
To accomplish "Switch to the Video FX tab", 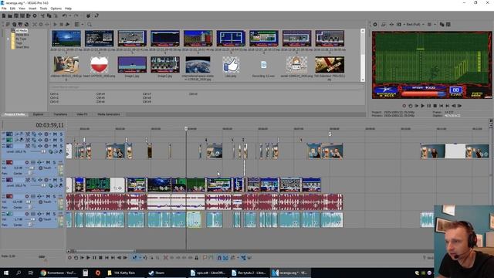I will [82, 114].
